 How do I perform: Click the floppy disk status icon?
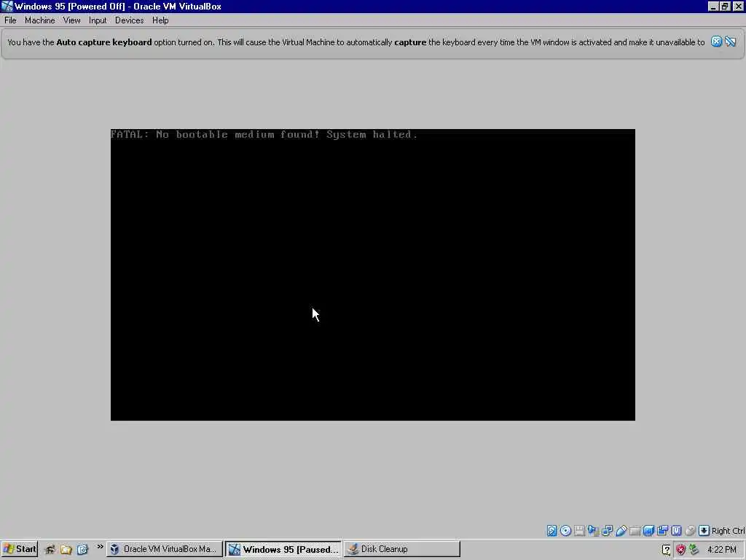pyautogui.click(x=579, y=531)
